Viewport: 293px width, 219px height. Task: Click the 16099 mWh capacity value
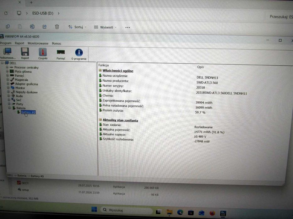pos(204,108)
